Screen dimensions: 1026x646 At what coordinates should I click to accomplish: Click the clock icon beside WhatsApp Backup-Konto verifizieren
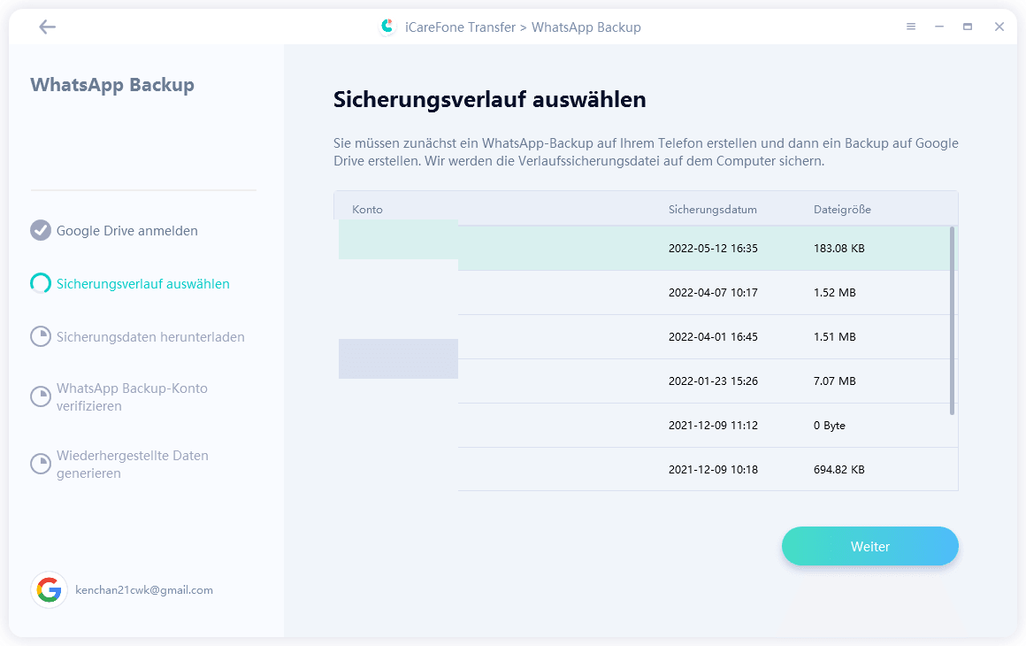tap(41, 396)
